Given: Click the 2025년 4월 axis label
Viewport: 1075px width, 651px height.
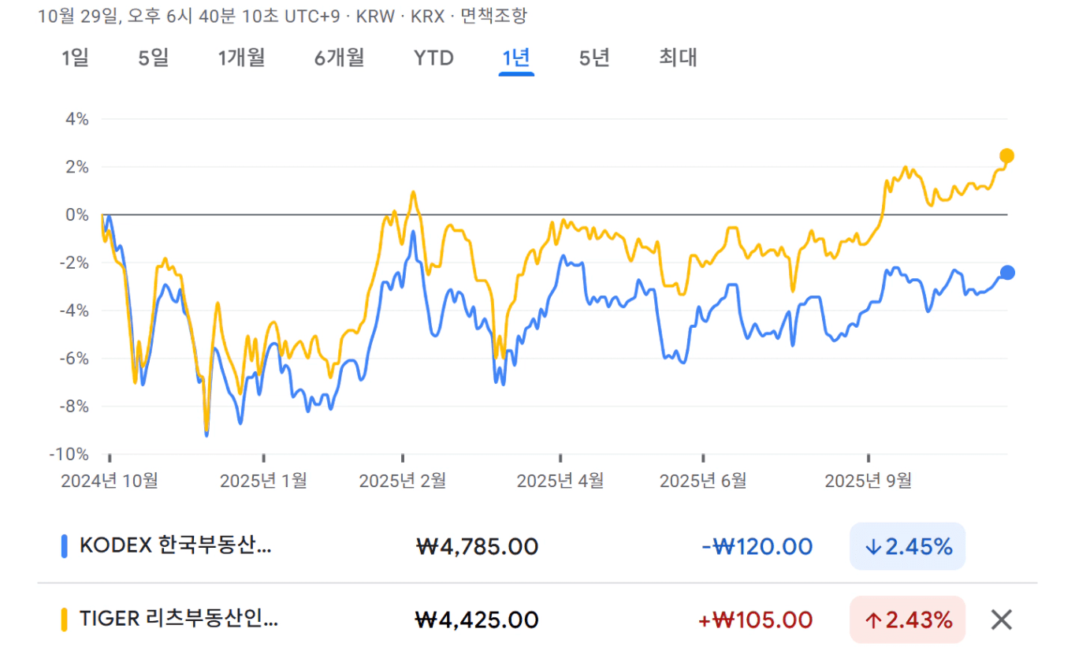Looking at the screenshot, I should pos(560,481).
